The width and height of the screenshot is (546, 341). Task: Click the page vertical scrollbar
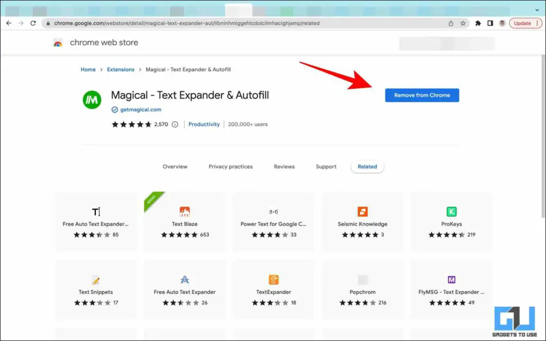pos(543,137)
